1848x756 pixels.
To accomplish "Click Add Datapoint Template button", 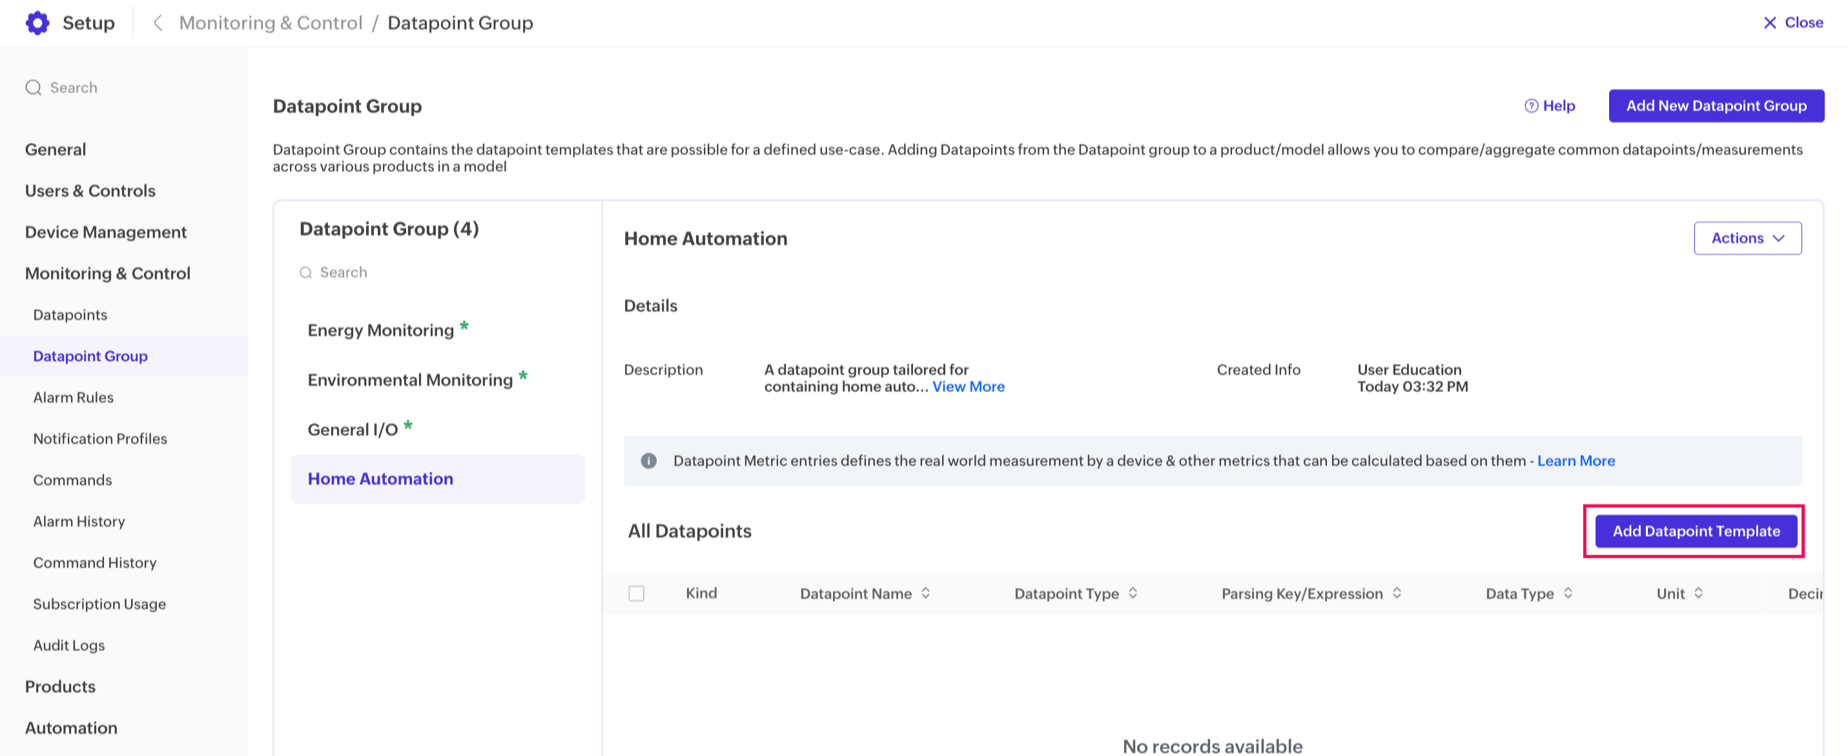I will pos(1696,531).
